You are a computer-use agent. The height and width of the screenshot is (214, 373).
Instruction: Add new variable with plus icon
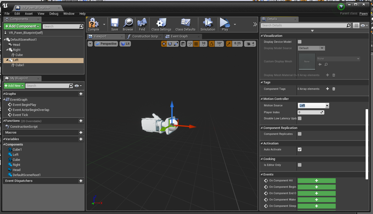pos(81,139)
